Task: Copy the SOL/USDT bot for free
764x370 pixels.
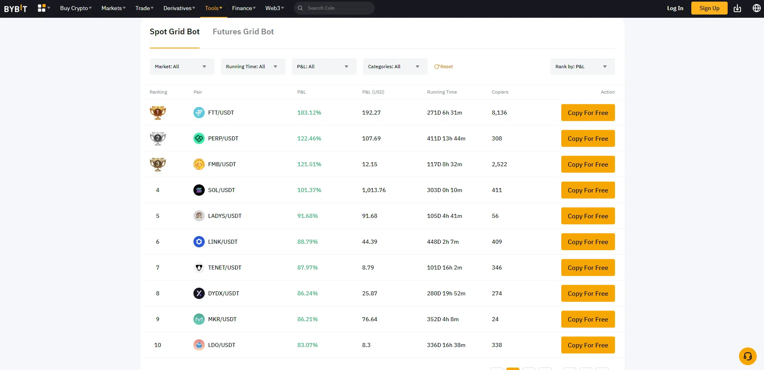Action: [588, 190]
